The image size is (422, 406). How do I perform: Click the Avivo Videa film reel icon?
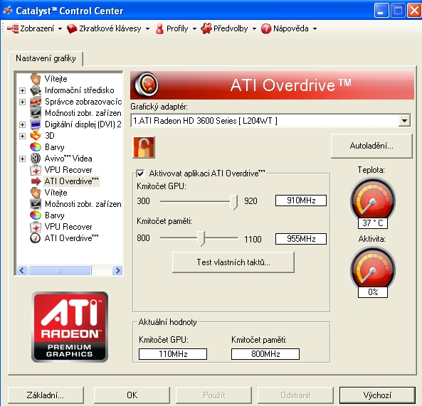[36, 159]
